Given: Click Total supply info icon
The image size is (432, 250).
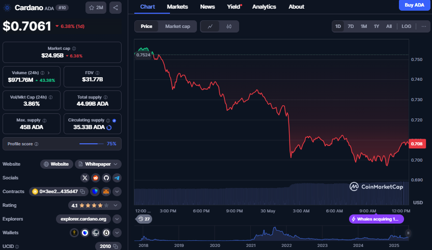Looking at the screenshot, I should [105, 98].
